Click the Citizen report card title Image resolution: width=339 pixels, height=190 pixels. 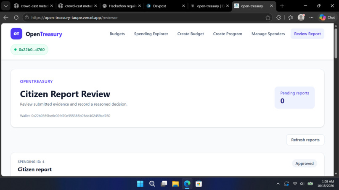click(x=34, y=169)
